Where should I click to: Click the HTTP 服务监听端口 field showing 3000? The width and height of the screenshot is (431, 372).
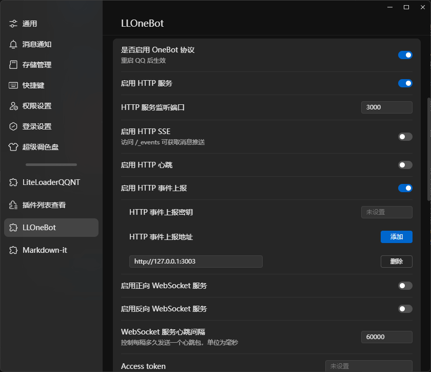(x=387, y=107)
